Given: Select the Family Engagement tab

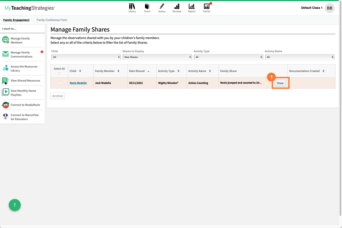Looking at the screenshot, I should point(16,20).
